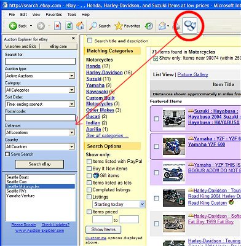Image resolution: width=241 pixels, height=246 pixels.
Task: Expand the Starting today dropdown
Action: pyautogui.click(x=119, y=204)
